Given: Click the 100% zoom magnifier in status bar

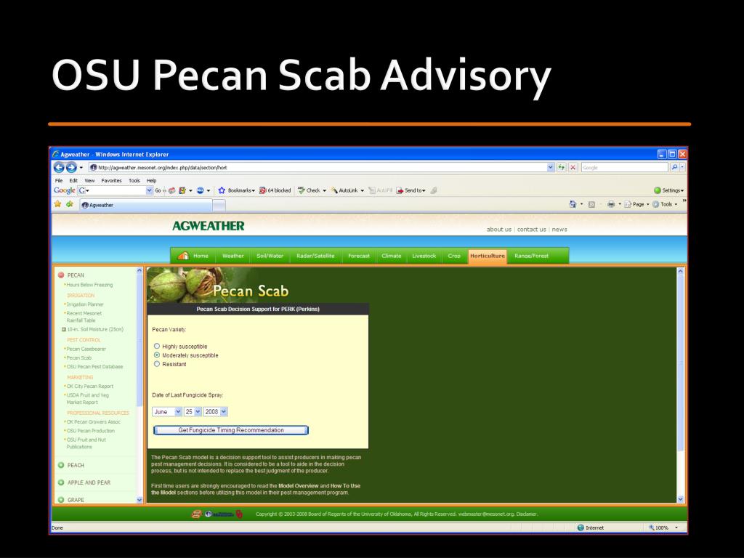Looking at the screenshot, I should [652, 527].
